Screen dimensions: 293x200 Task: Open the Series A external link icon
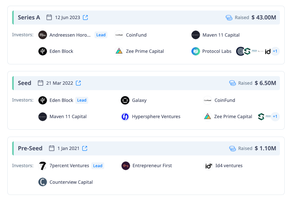(x=85, y=18)
